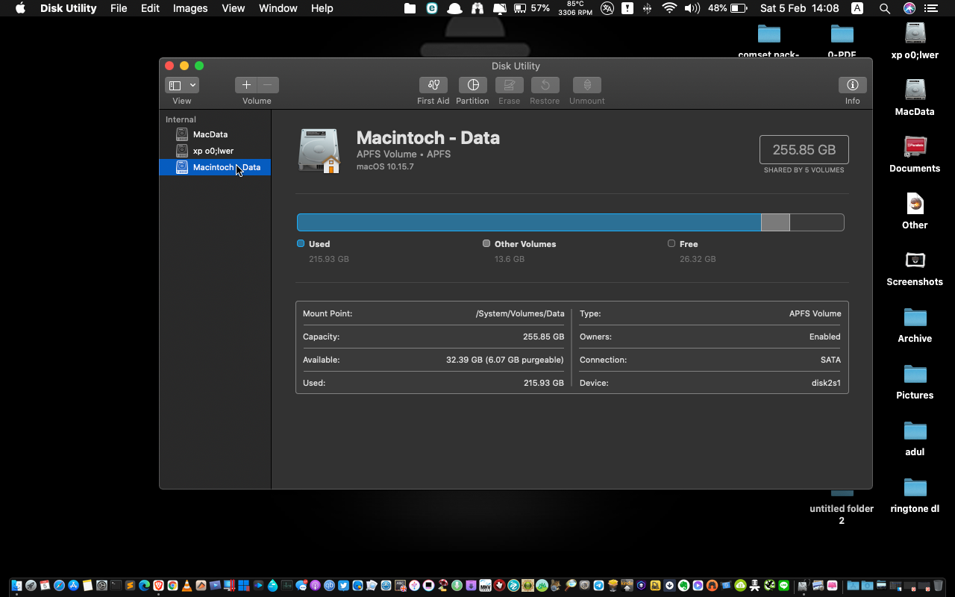Select Macintoch - Data in sidebar
This screenshot has height=597, width=955.
(215, 167)
